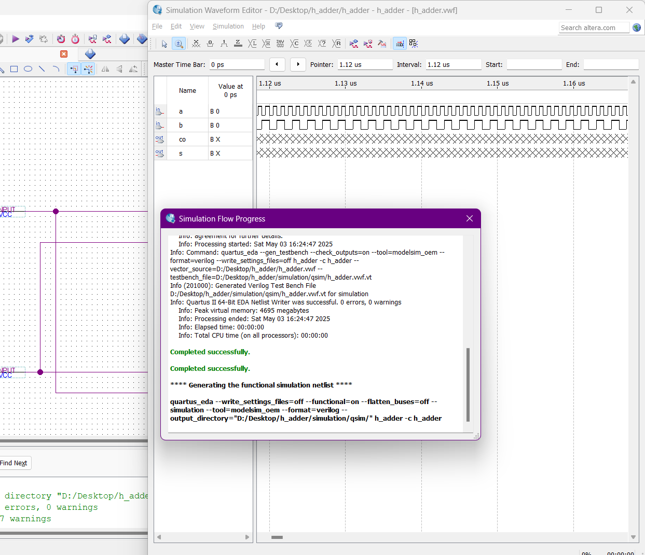Screen dimensions: 645x555
Task: Select the Oval tool in schematic editor
Action: (x=28, y=69)
